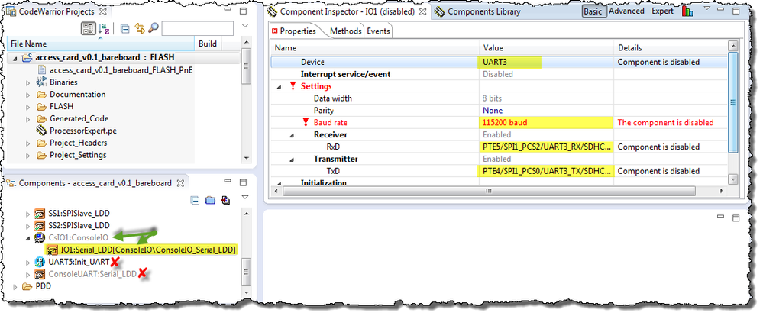
Task: Click the Projects filter text field
Action: [x=197, y=29]
